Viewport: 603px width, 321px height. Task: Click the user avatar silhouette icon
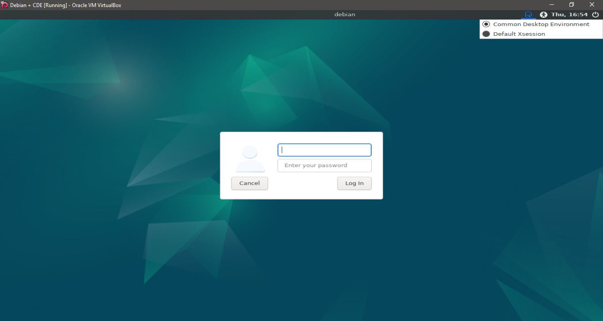tap(249, 158)
